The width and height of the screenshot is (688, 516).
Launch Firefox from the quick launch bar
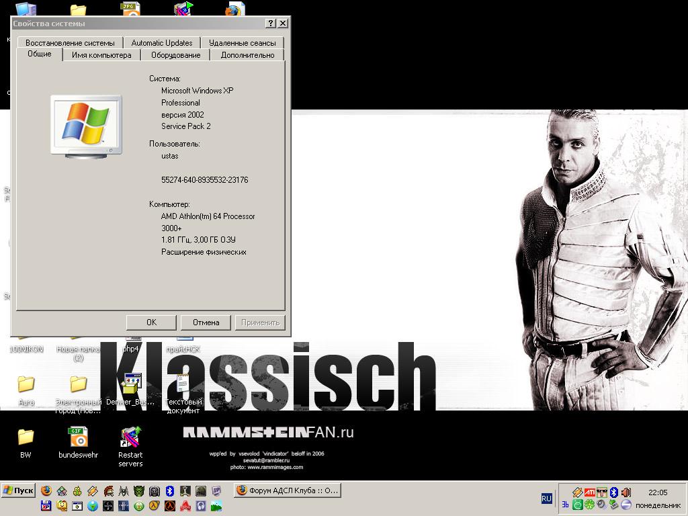point(46,491)
